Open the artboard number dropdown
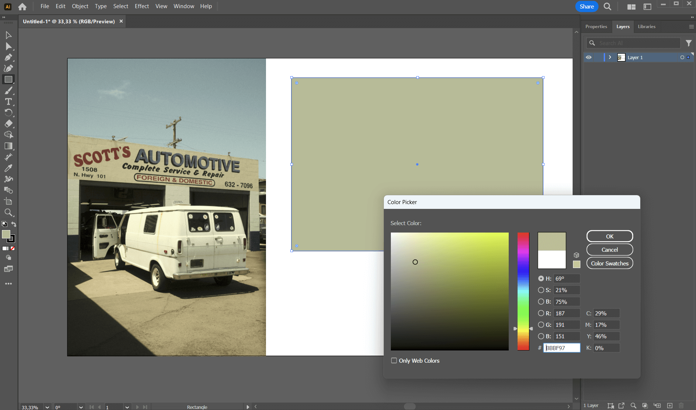The image size is (696, 410). pos(127,407)
